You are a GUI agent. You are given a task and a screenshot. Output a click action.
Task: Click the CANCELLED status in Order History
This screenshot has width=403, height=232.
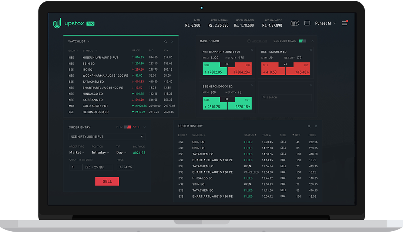251,172
